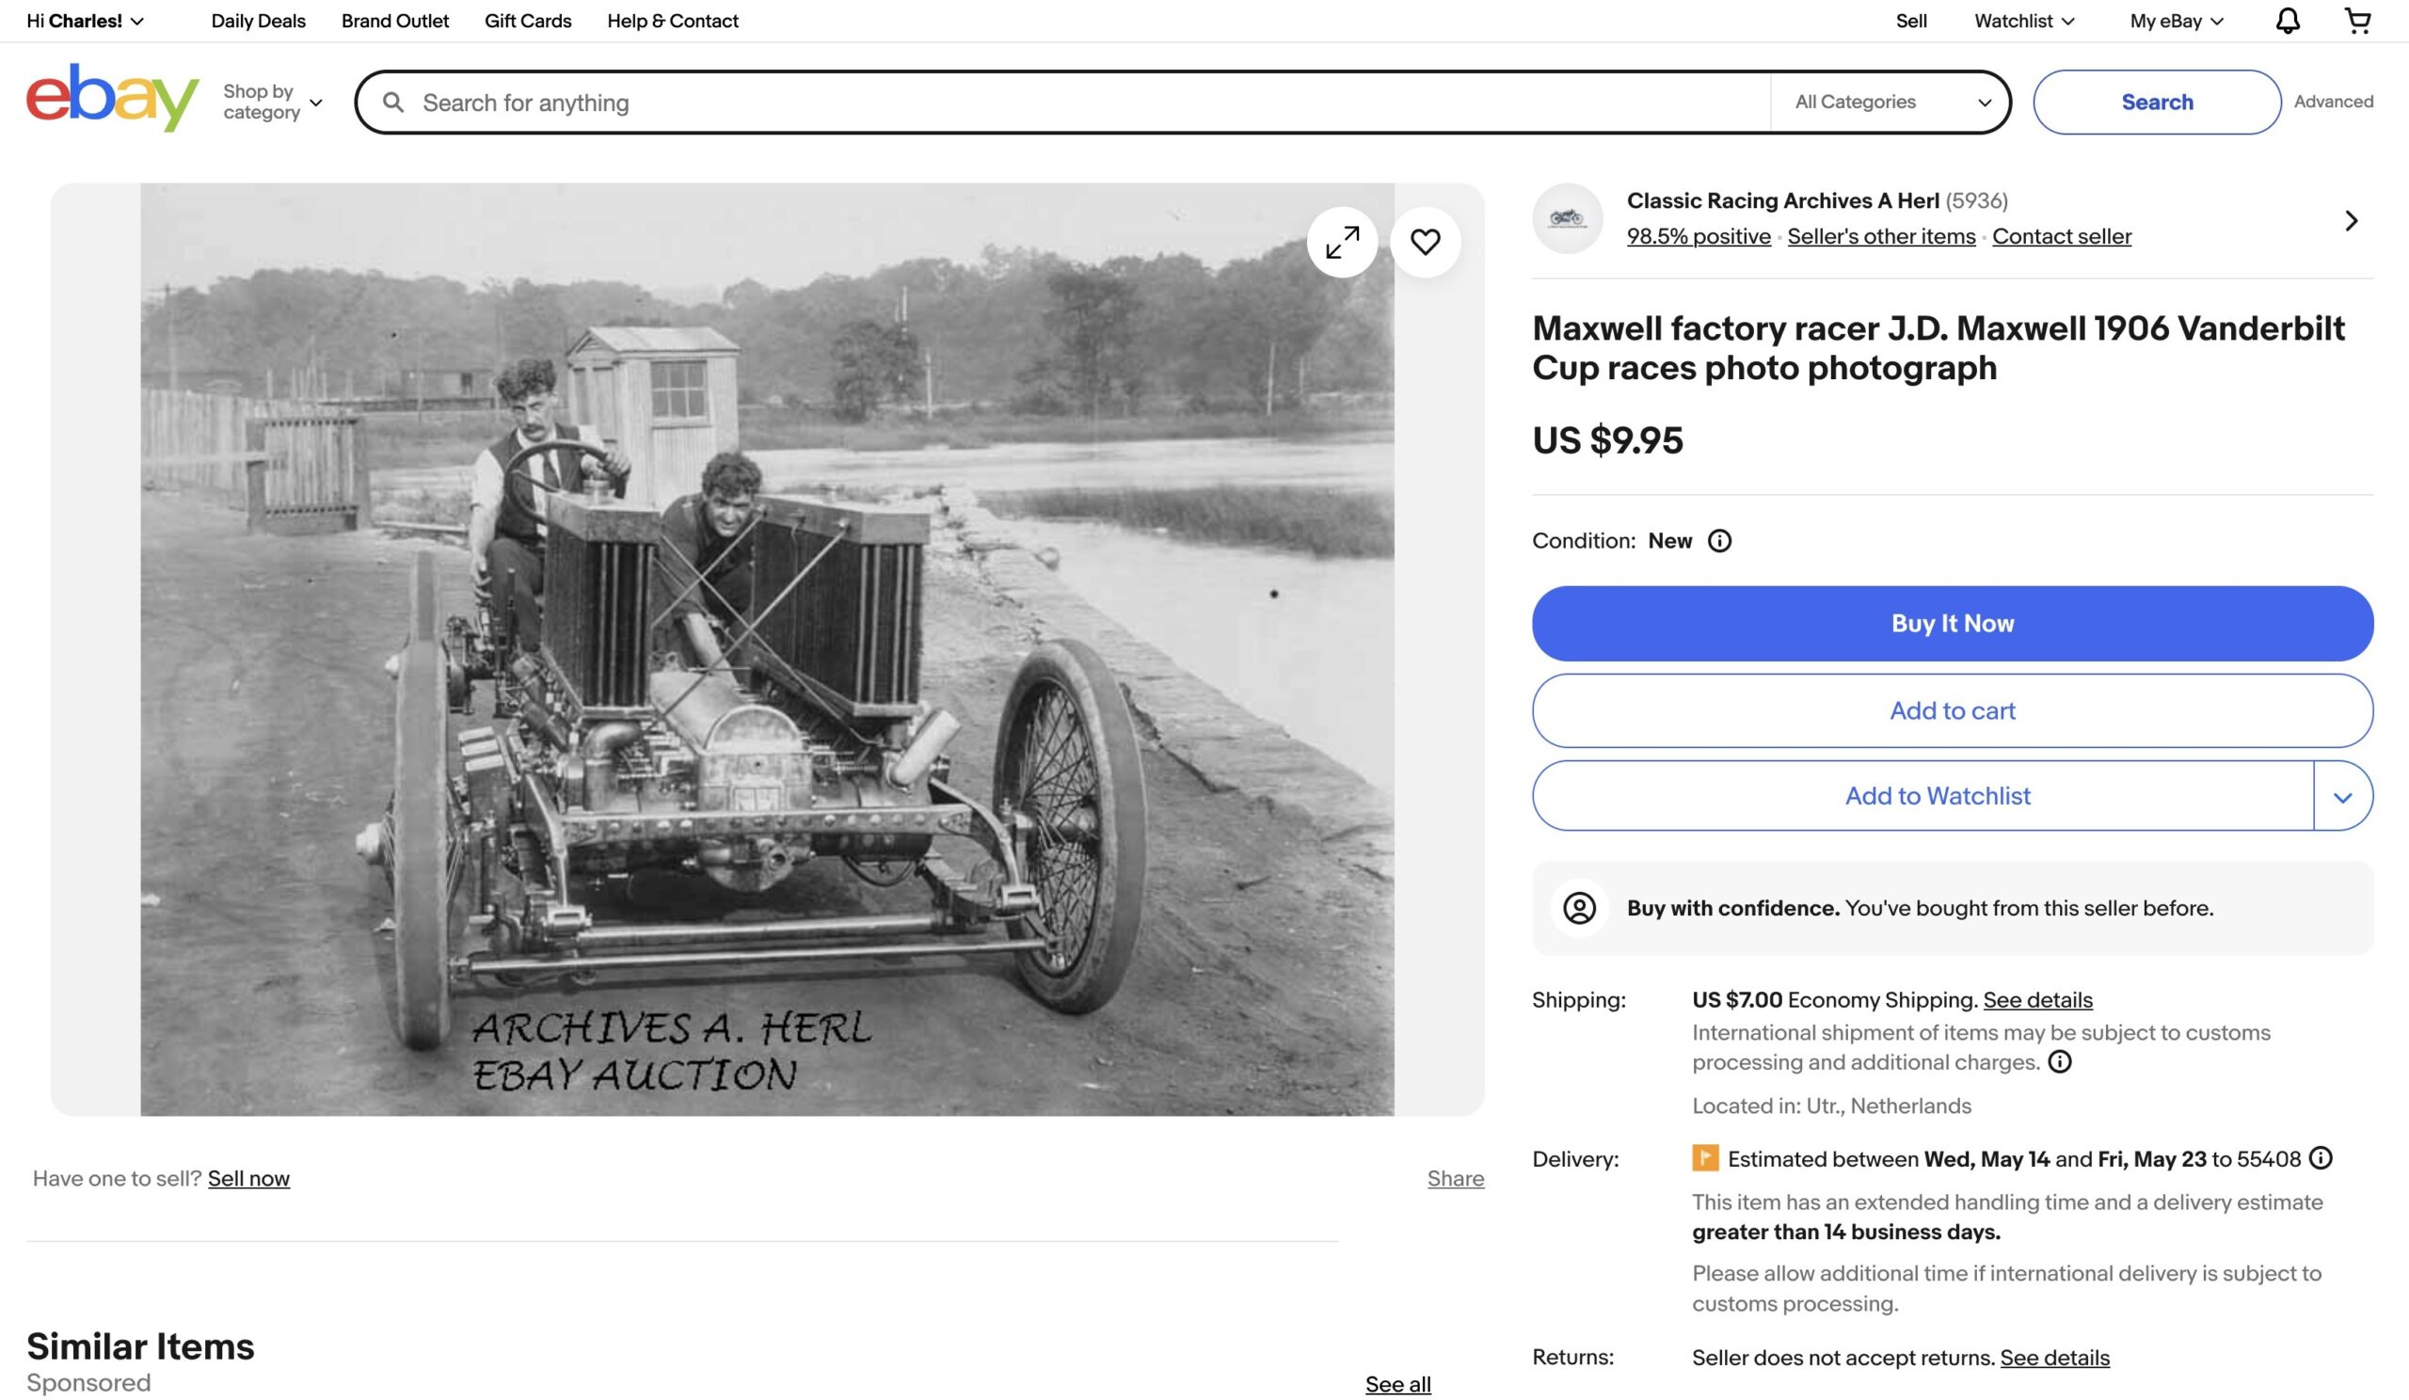2409x1400 pixels.
Task: Expand the Shop by category dropdown
Action: (273, 103)
